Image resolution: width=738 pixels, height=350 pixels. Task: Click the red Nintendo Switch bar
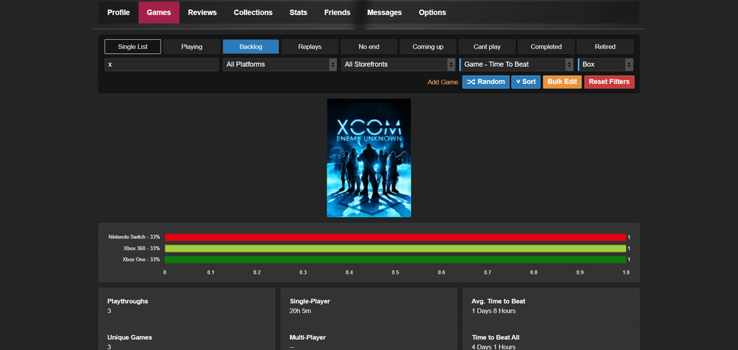click(x=395, y=237)
